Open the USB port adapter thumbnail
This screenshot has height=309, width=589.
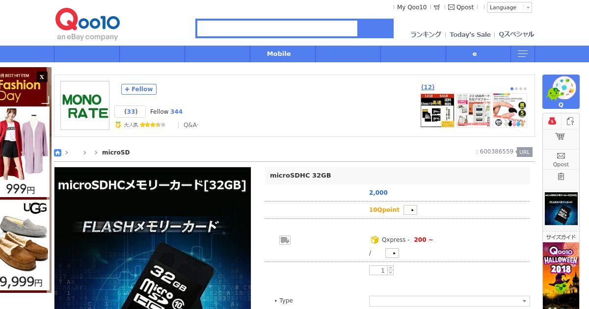[x=474, y=110]
